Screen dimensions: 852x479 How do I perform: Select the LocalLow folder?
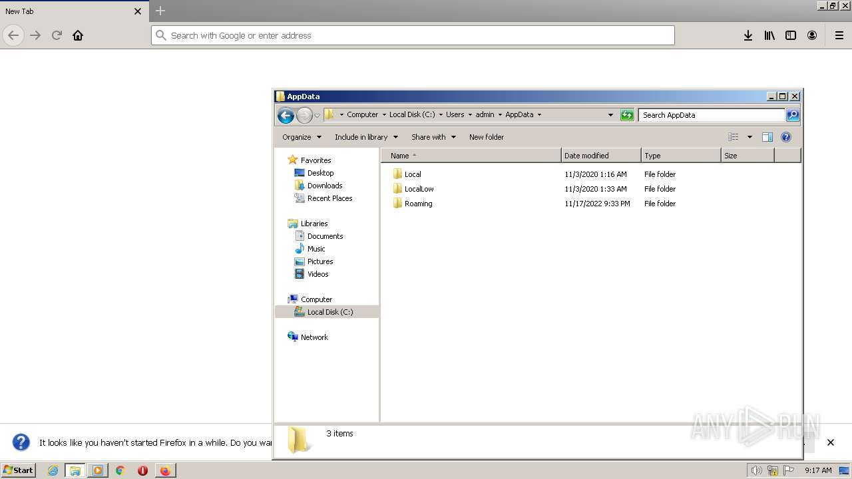419,189
